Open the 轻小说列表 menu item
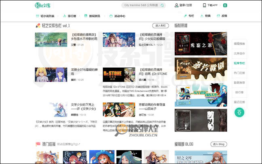The image size is (262, 164). coord(47,16)
